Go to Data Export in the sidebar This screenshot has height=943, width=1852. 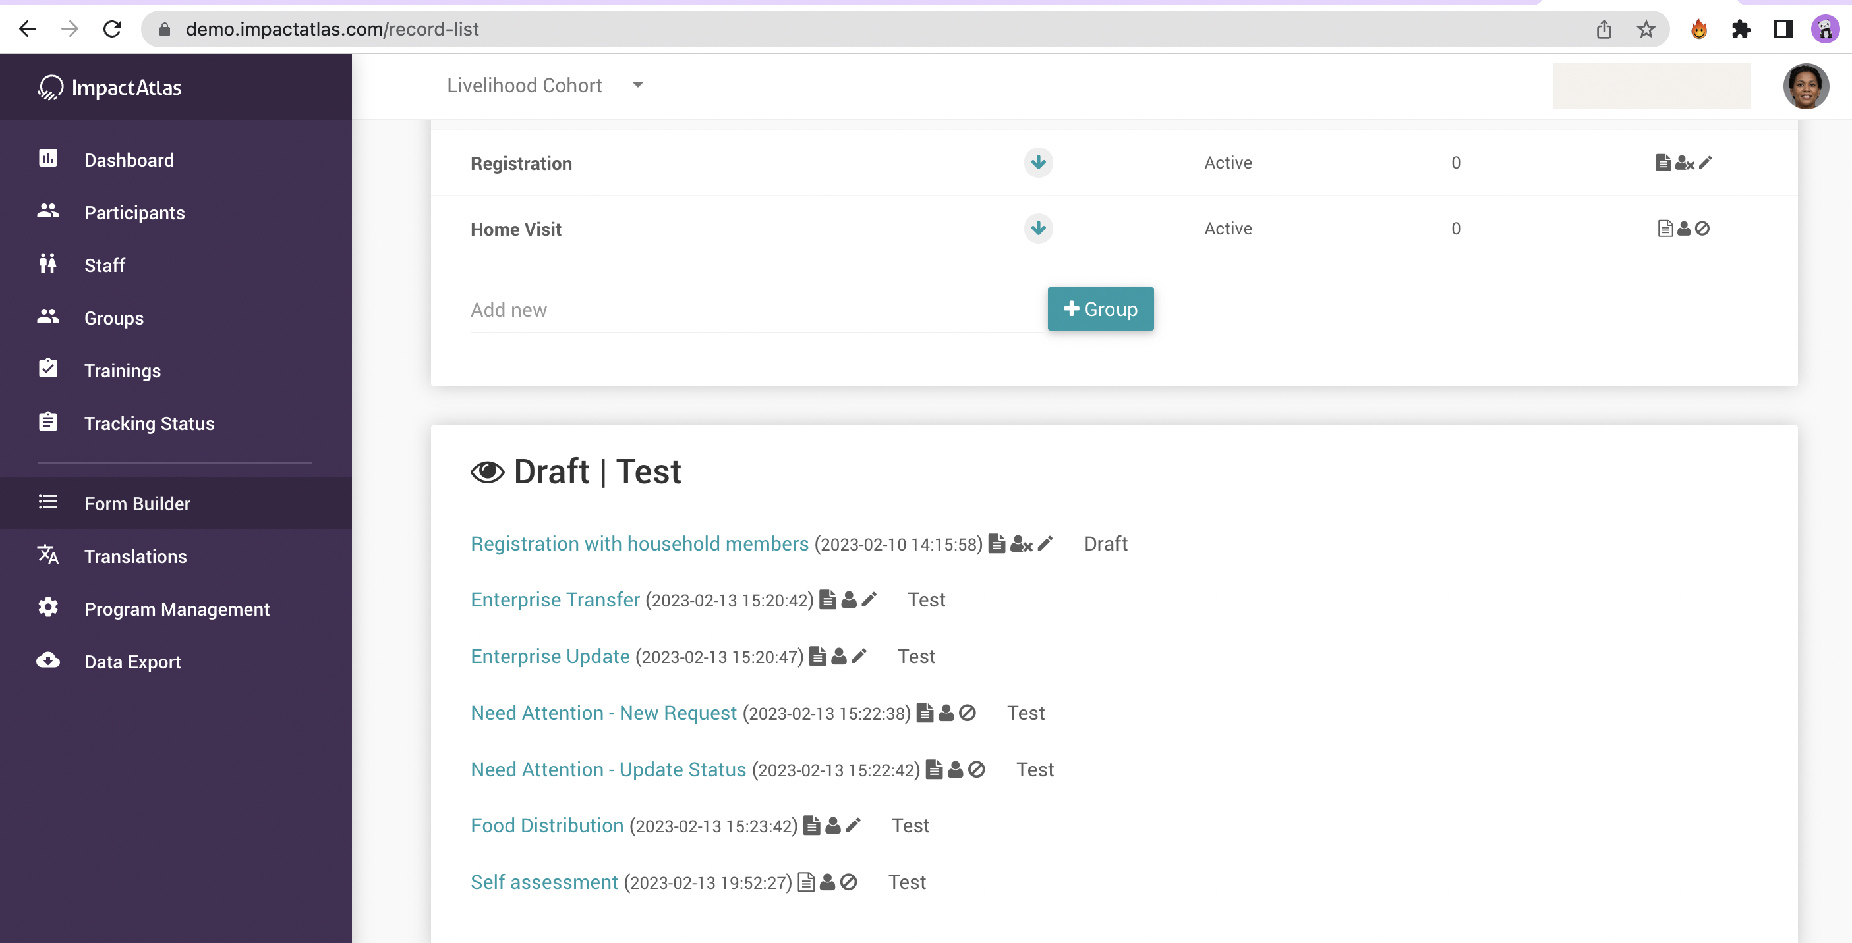132,661
